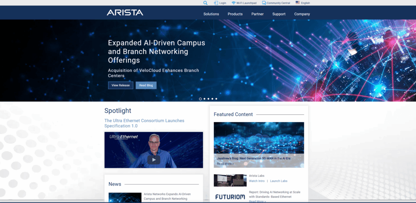This screenshot has width=416, height=203.
Task: Click the View Release button
Action: (x=120, y=85)
